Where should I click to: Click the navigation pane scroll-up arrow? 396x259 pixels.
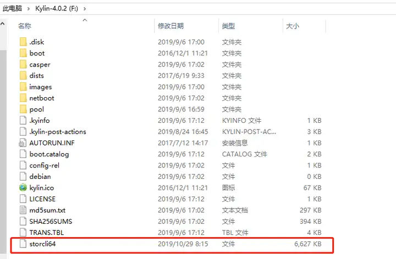(3, 24)
